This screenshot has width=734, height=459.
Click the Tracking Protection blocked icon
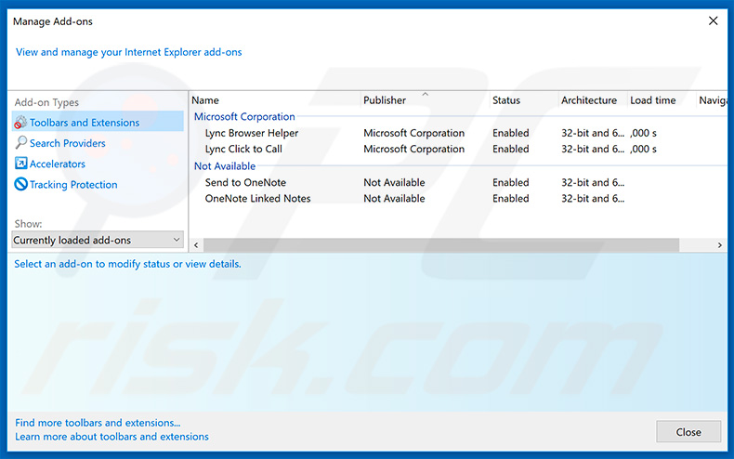21,184
